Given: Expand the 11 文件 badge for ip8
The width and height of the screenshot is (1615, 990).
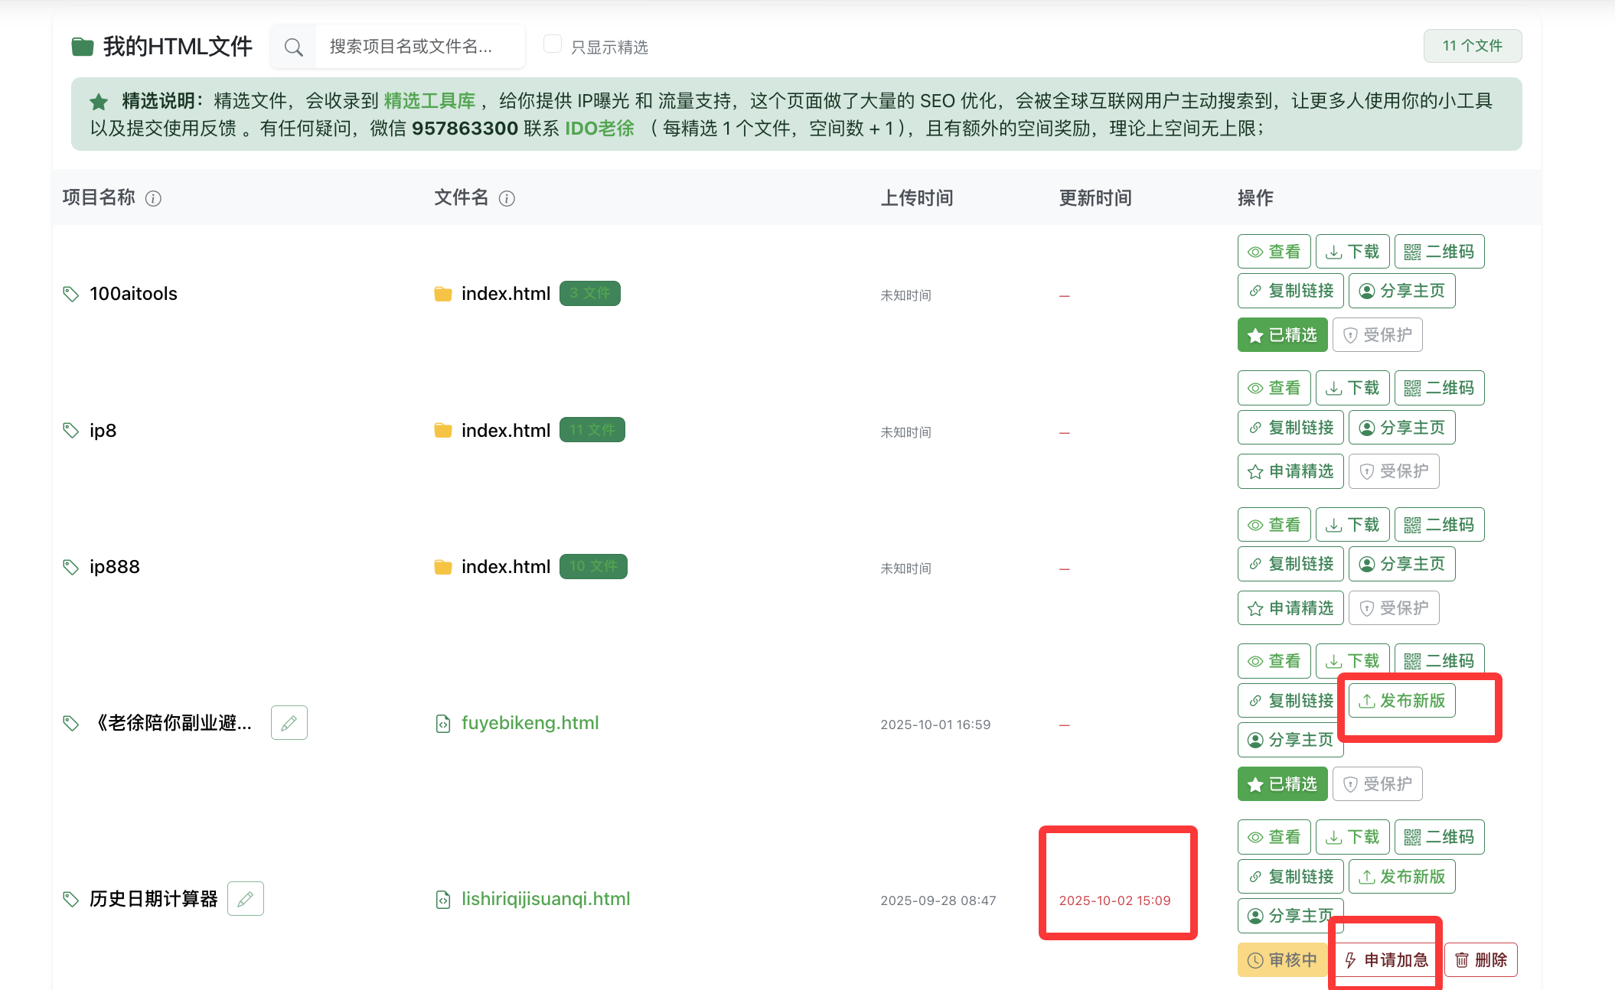Looking at the screenshot, I should click(592, 430).
